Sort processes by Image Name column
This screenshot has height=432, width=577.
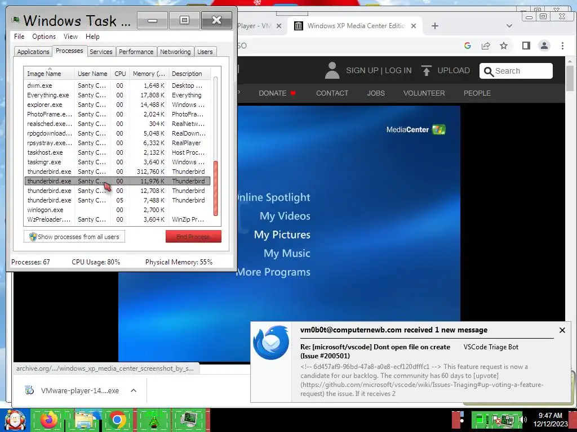click(x=49, y=74)
